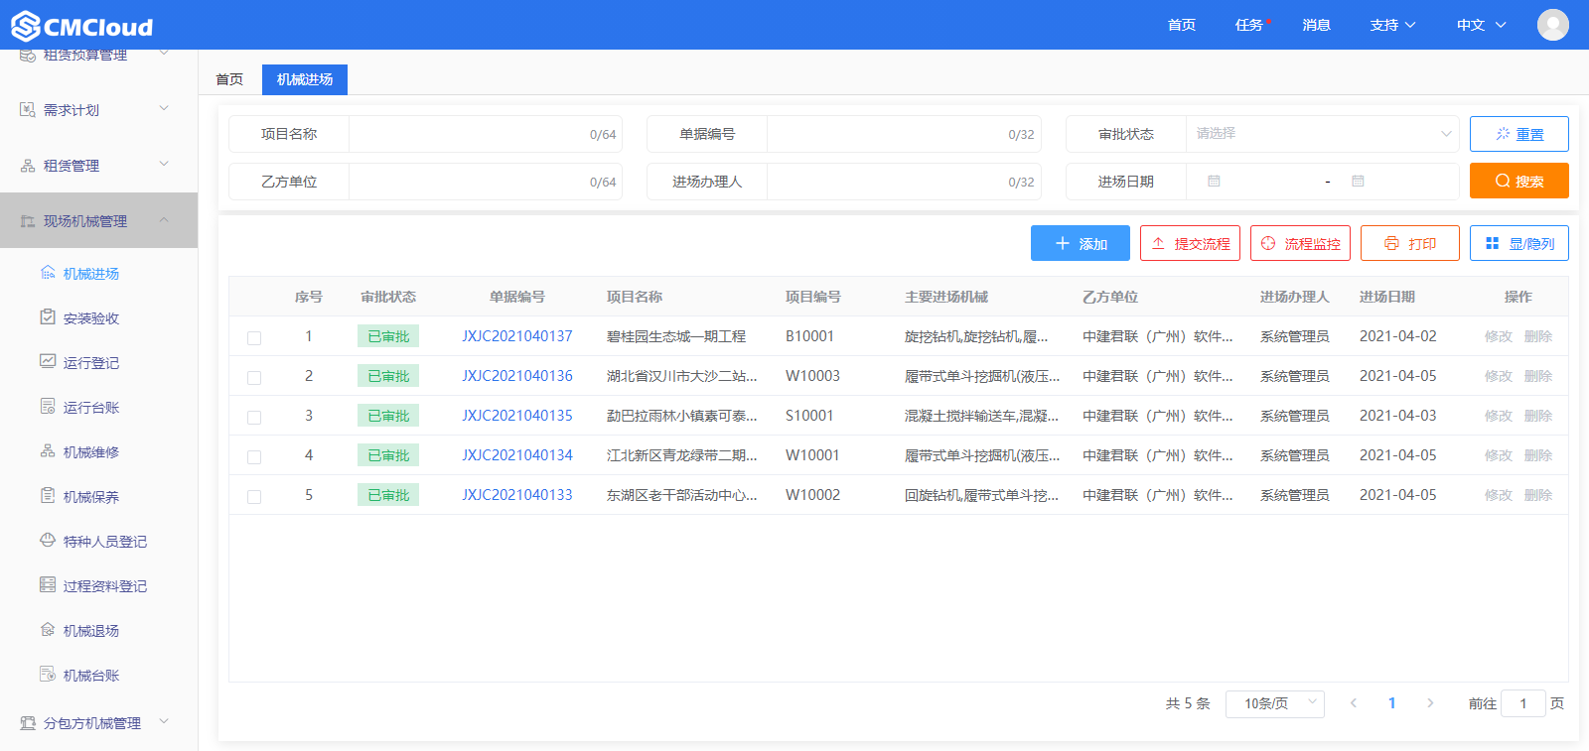1589x751 pixels.
Task: Click 已审批 status for JXJC2021040134
Action: pyautogui.click(x=388, y=455)
